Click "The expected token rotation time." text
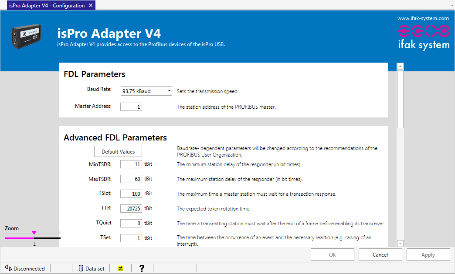The image size is (455, 274). [214, 209]
